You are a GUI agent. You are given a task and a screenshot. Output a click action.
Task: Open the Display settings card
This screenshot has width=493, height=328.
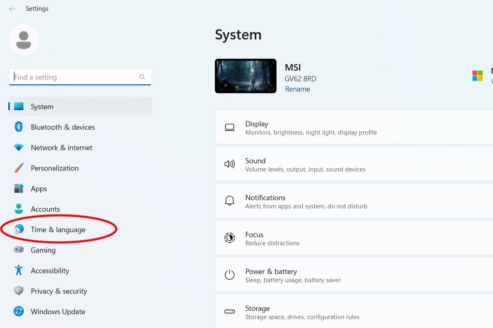click(354, 127)
